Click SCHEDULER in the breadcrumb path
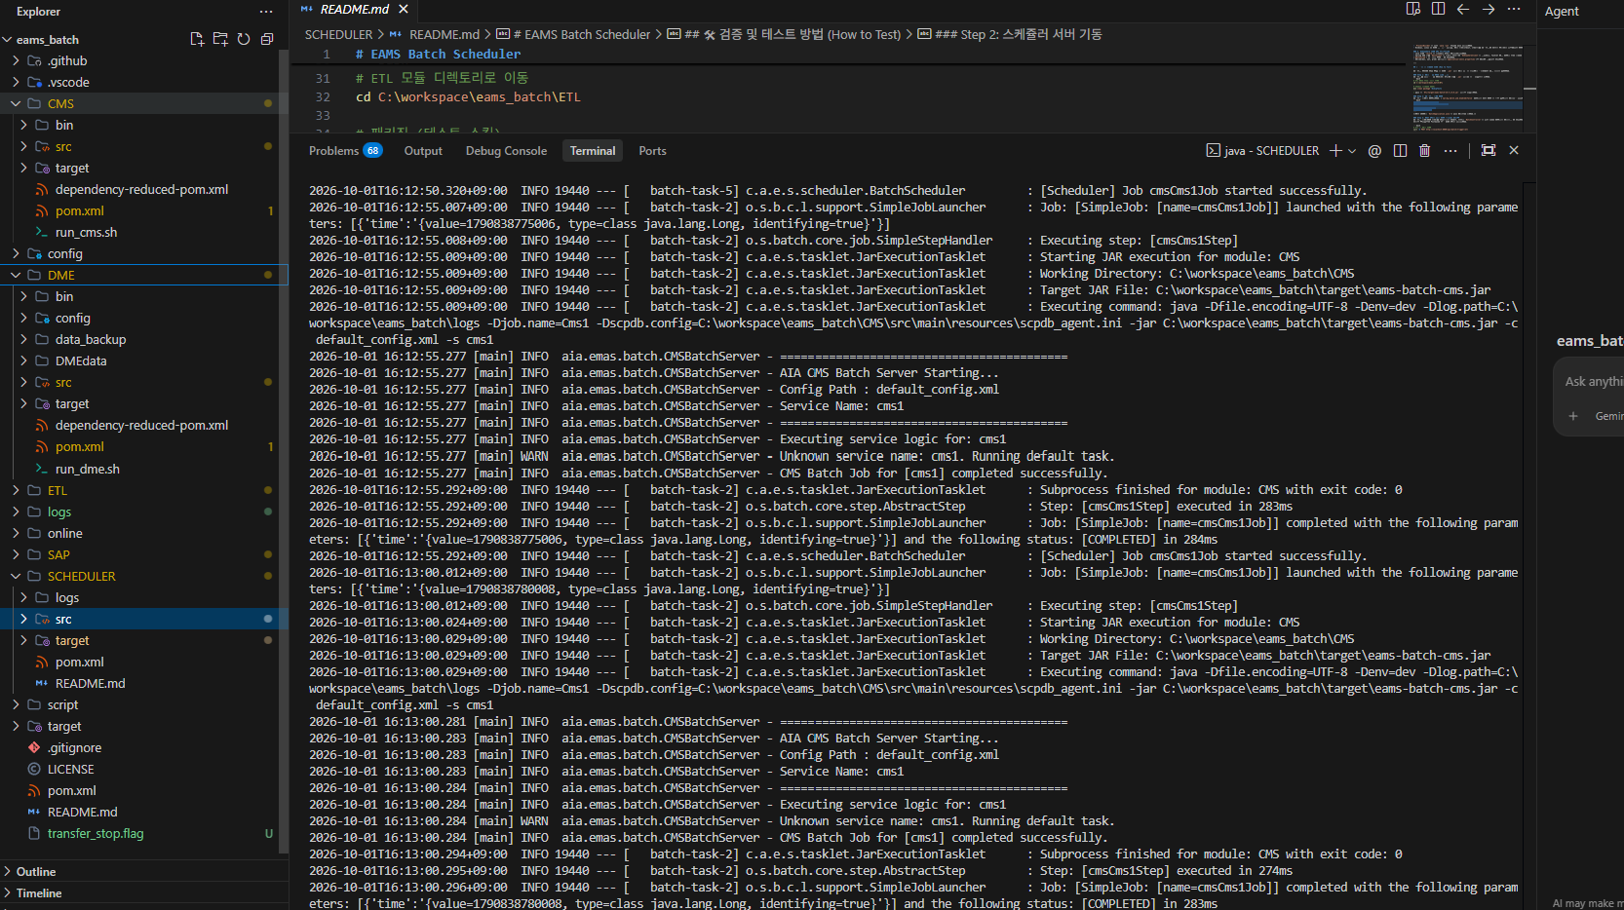This screenshot has width=1624, height=910. (x=338, y=34)
